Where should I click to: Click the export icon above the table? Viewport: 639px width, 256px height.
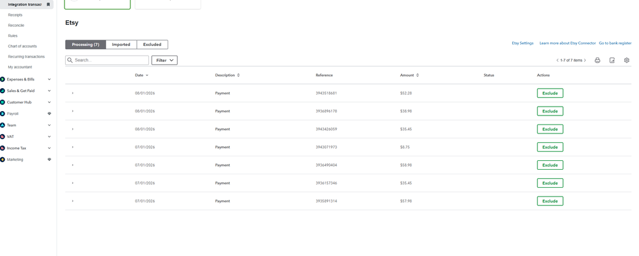[612, 60]
